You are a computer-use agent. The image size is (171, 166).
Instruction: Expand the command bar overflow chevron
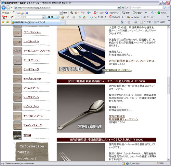point(169,21)
